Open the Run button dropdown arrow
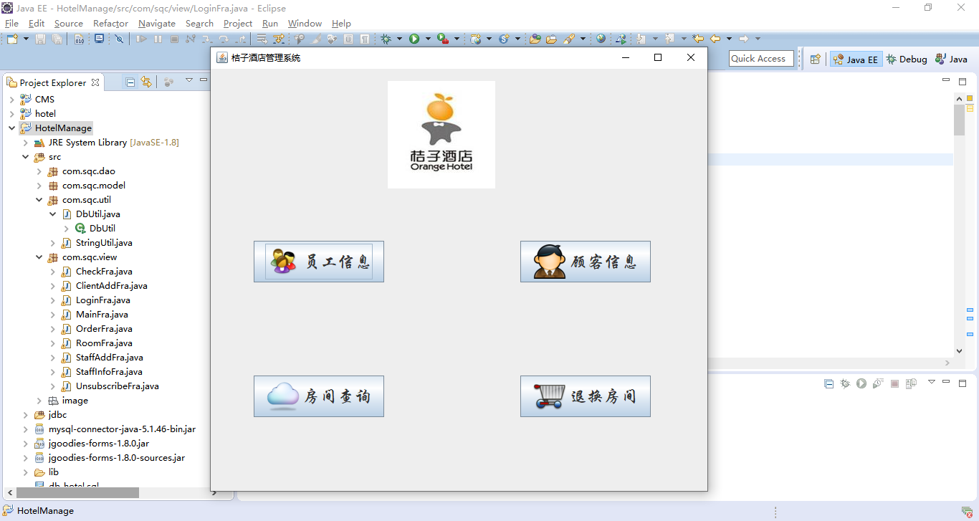 428,39
